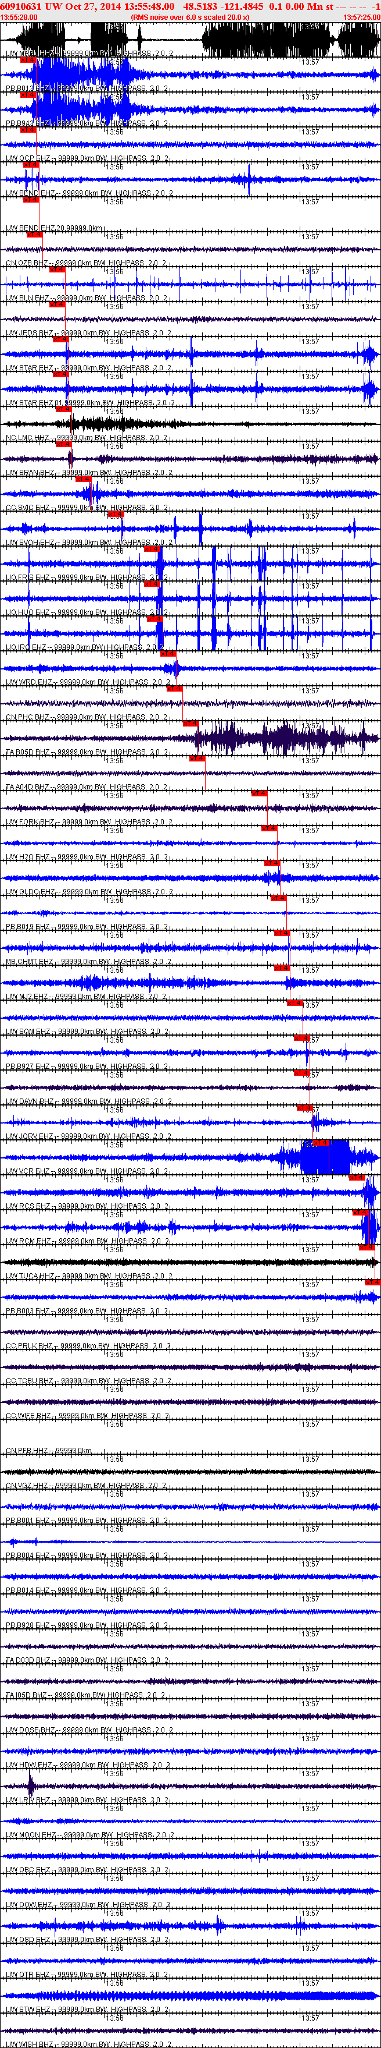Screen dimensions: 381x2048
Task: Select the "CN OZB BHZ" station label
Action: (27, 263)
